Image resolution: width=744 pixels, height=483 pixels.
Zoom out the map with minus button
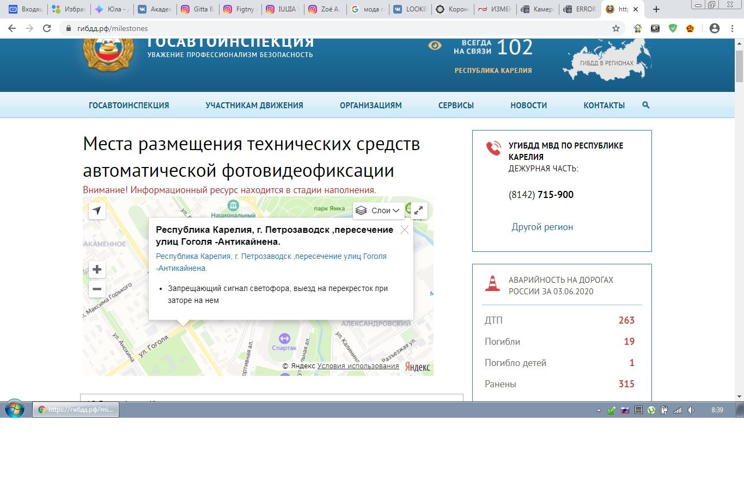click(x=97, y=289)
